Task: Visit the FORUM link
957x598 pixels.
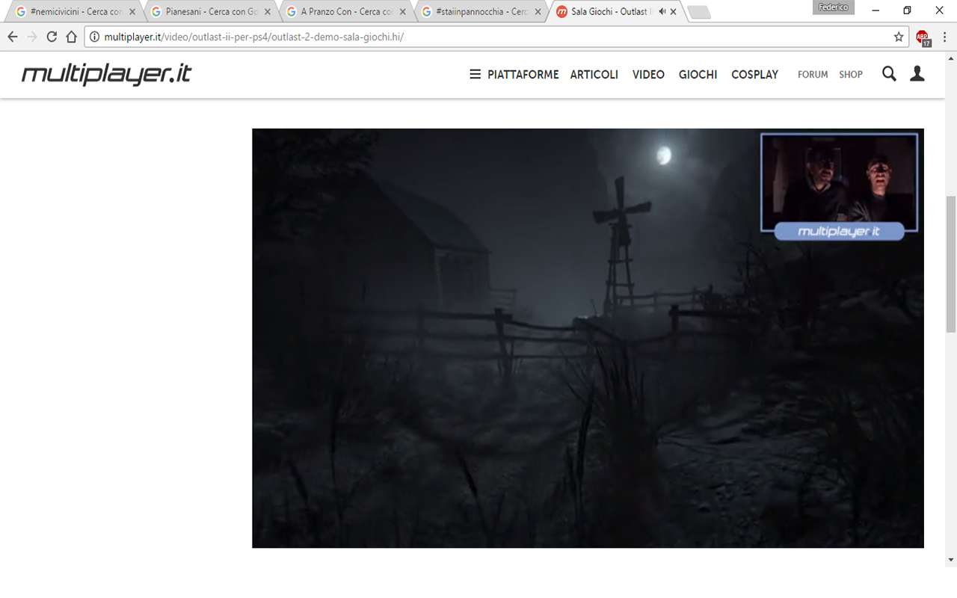Action: 813,75
